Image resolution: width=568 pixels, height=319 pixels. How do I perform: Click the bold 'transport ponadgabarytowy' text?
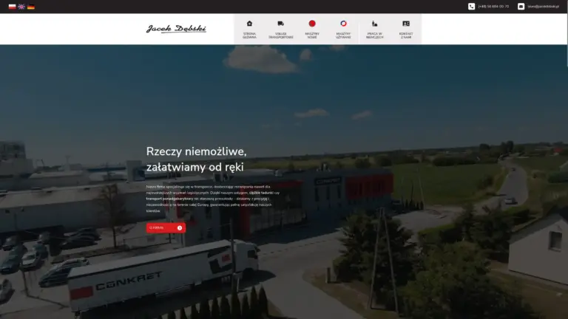click(x=169, y=199)
